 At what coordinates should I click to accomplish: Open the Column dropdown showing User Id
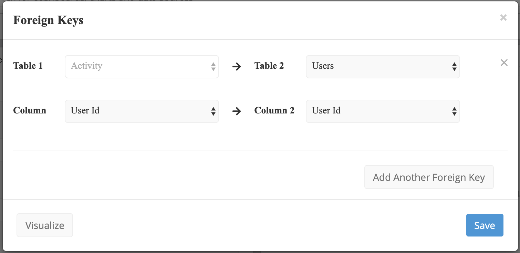(x=138, y=111)
